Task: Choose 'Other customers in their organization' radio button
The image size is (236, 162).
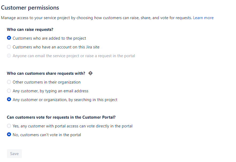Action: 9,82
